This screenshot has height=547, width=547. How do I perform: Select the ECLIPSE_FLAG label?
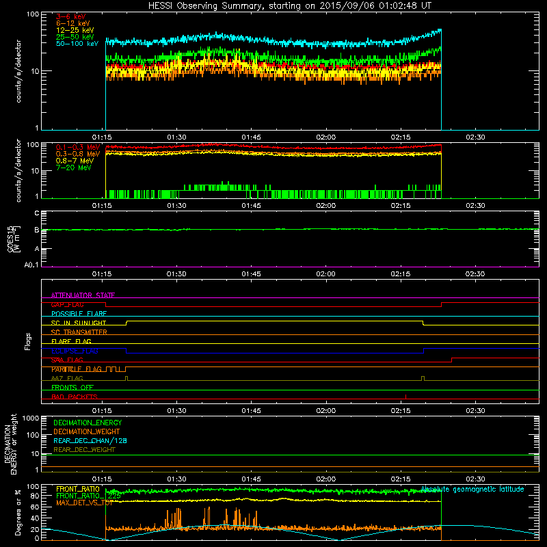coord(75,351)
